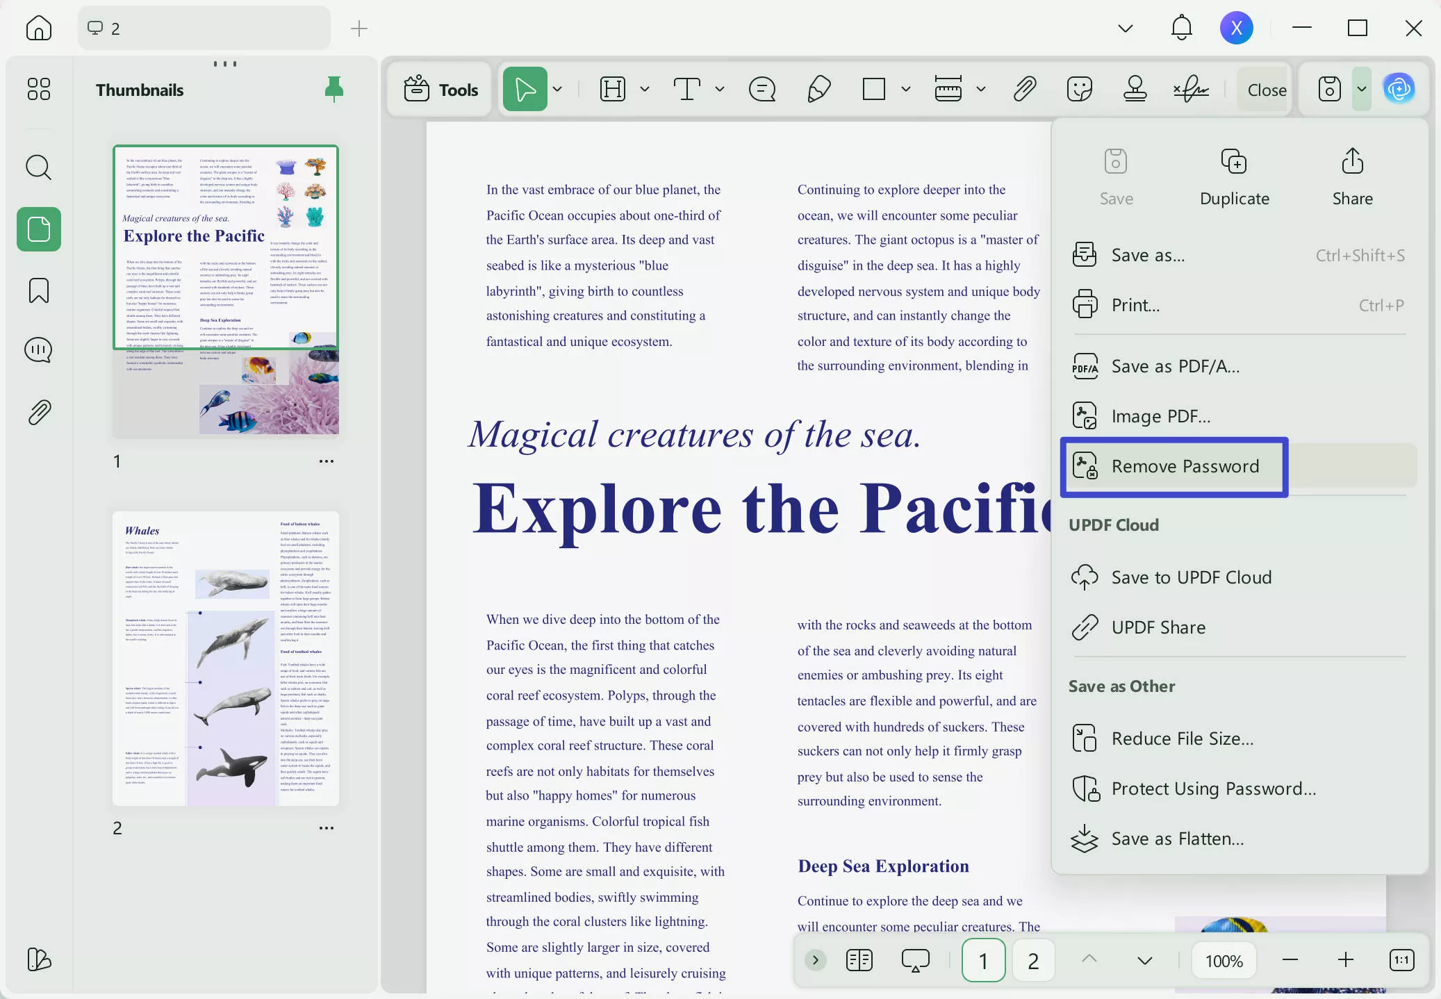1441x999 pixels.
Task: Open the comment note tool
Action: pos(762,89)
